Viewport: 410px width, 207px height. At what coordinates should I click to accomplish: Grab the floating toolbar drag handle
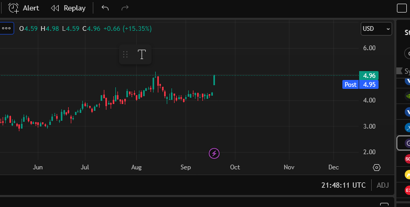click(125, 54)
